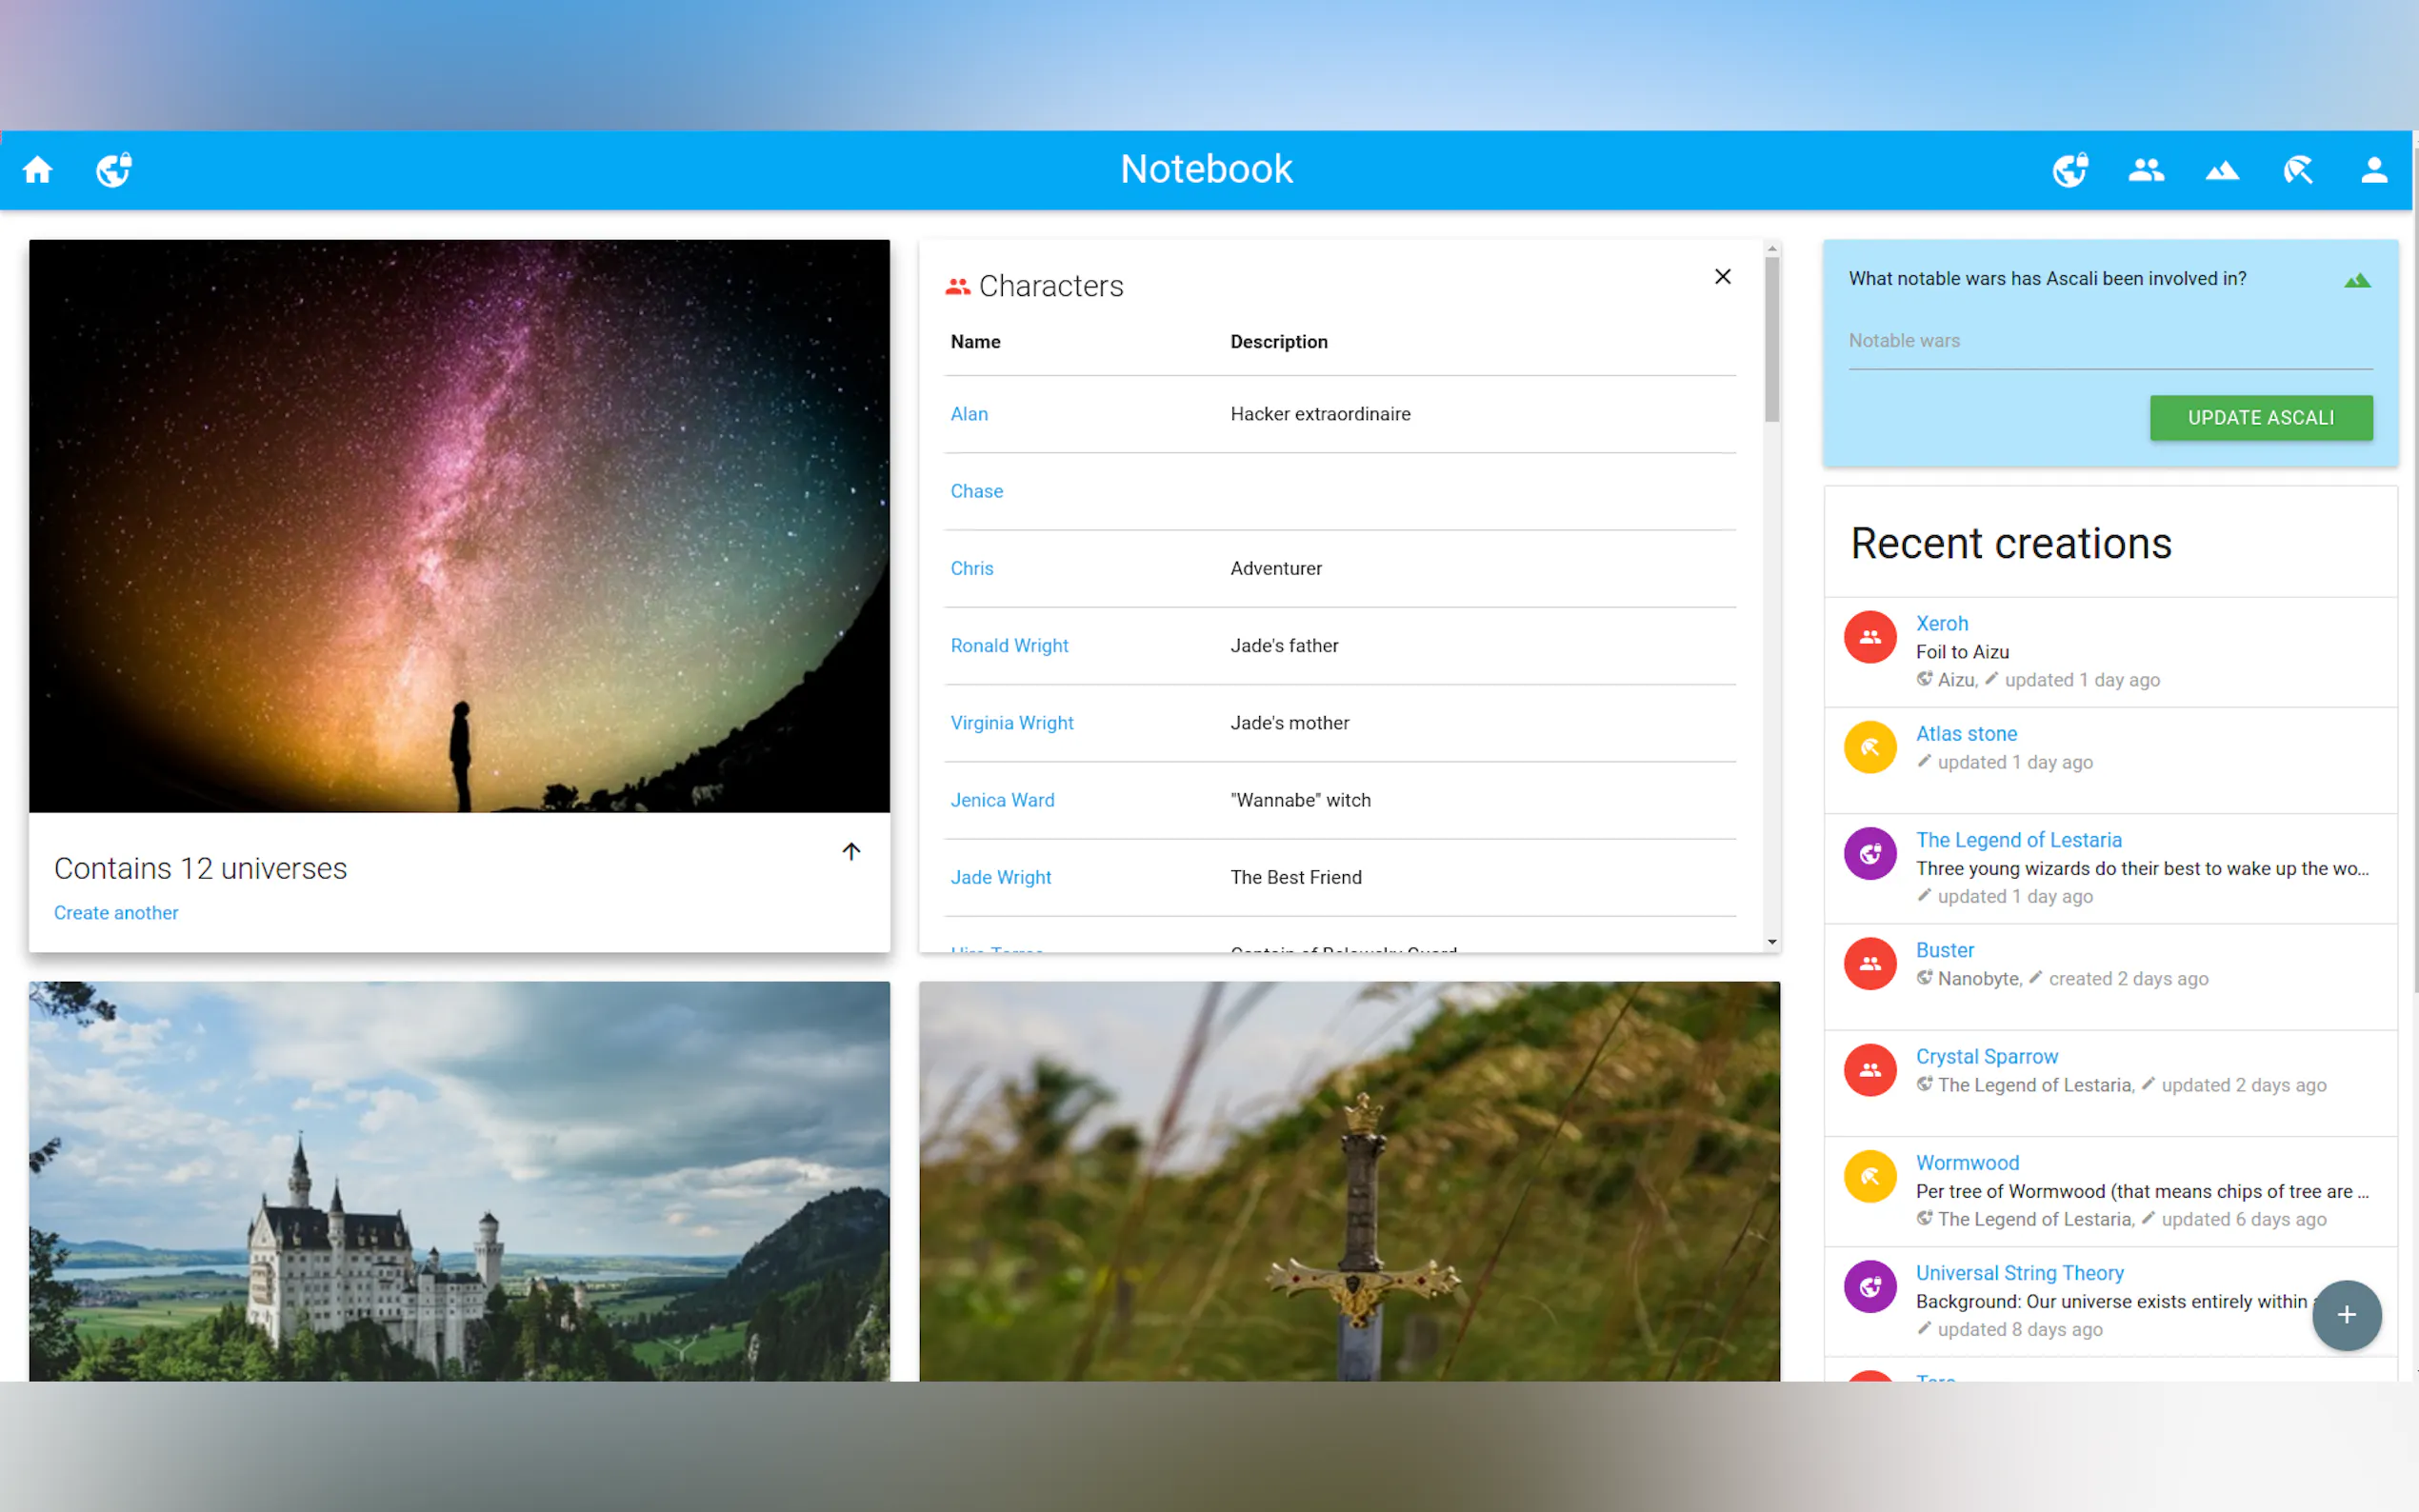The image size is (2419, 1512).
Task: Select Crystal Sparrow in Recent creations
Action: [1986, 1056]
